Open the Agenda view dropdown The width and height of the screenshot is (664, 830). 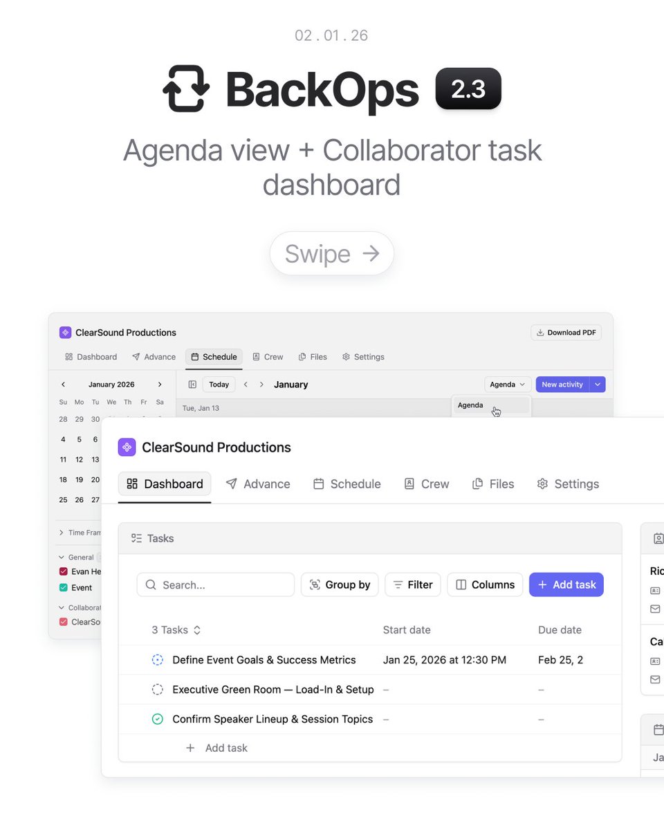508,385
